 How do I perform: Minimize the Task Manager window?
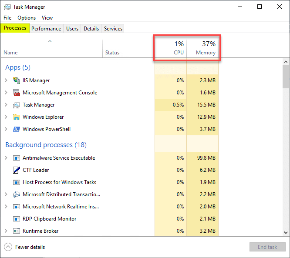(x=240, y=7)
